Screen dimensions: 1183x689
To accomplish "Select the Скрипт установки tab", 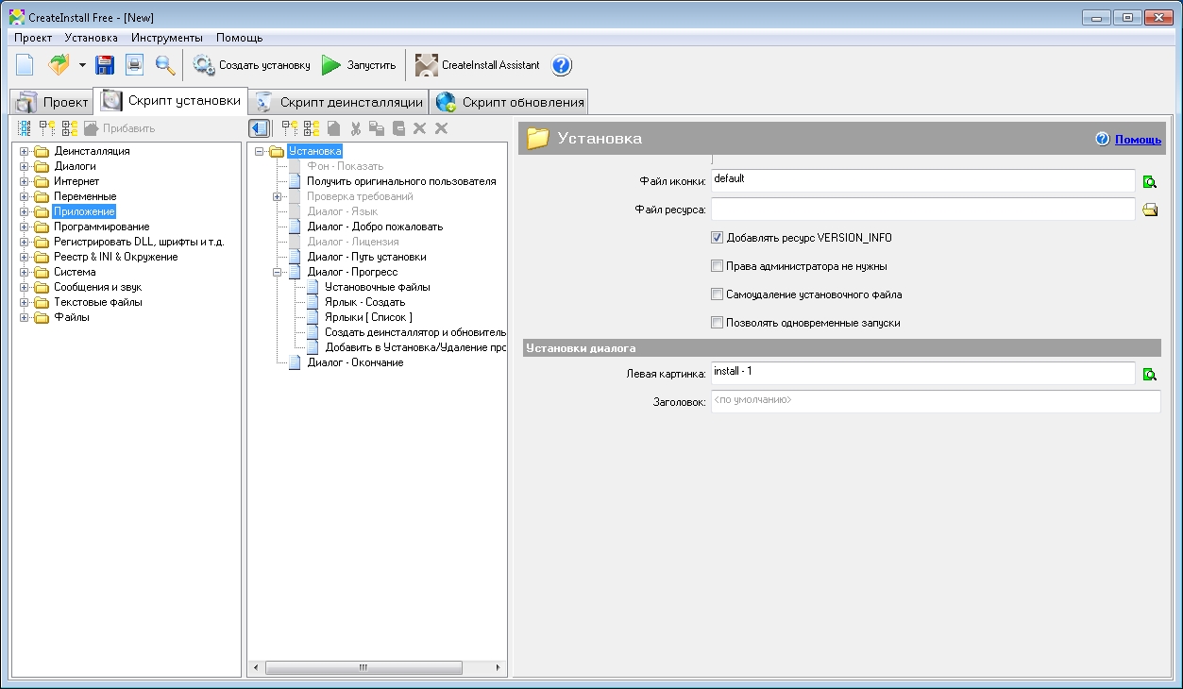I will tap(171, 100).
